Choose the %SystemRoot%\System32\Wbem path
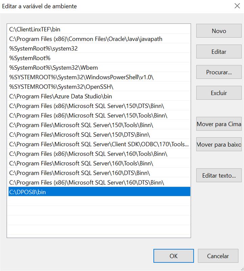Image resolution: width=244 pixels, height=271 pixels. coord(53,67)
